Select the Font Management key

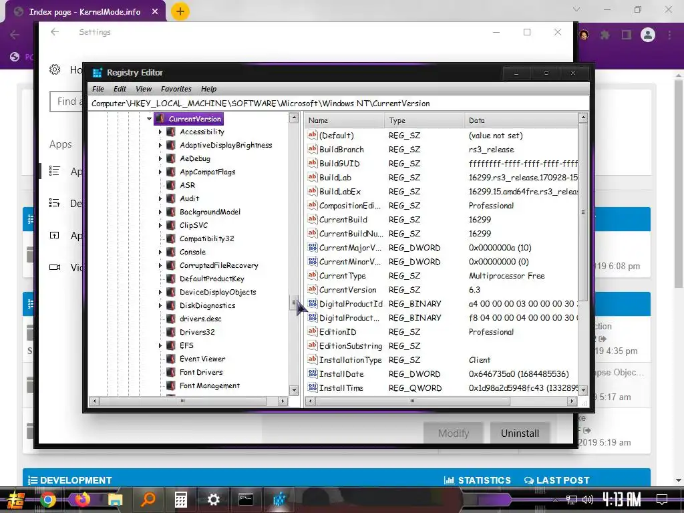tap(209, 385)
